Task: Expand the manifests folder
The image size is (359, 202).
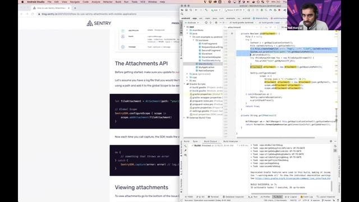Action: (187, 30)
